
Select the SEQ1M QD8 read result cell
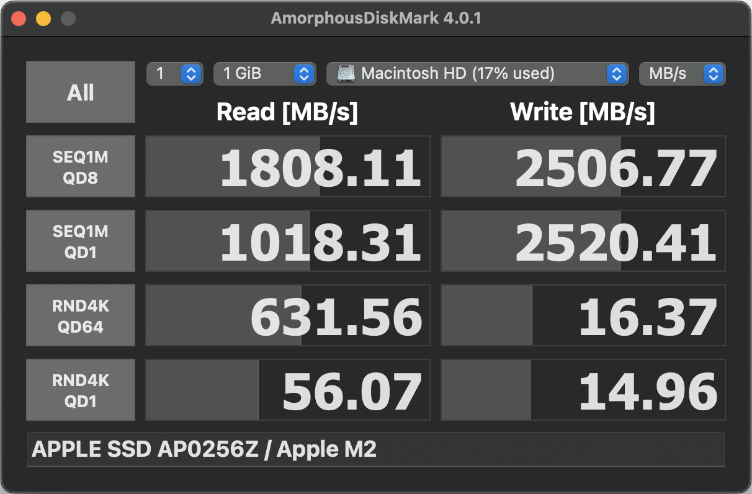(287, 166)
